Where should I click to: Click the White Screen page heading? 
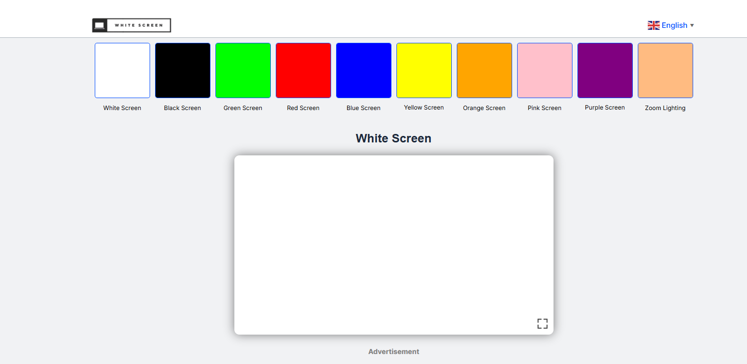(393, 138)
